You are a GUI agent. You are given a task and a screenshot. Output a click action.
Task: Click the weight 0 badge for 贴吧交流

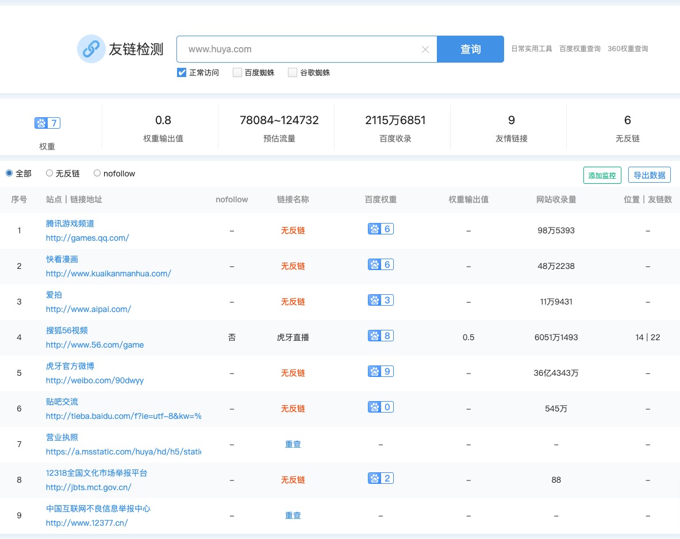click(381, 407)
